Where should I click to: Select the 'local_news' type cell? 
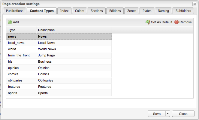point(21,43)
